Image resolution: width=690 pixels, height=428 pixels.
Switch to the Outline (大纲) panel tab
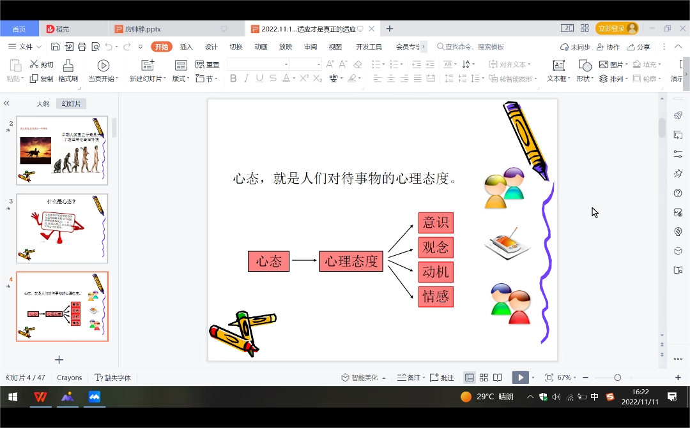(43, 103)
